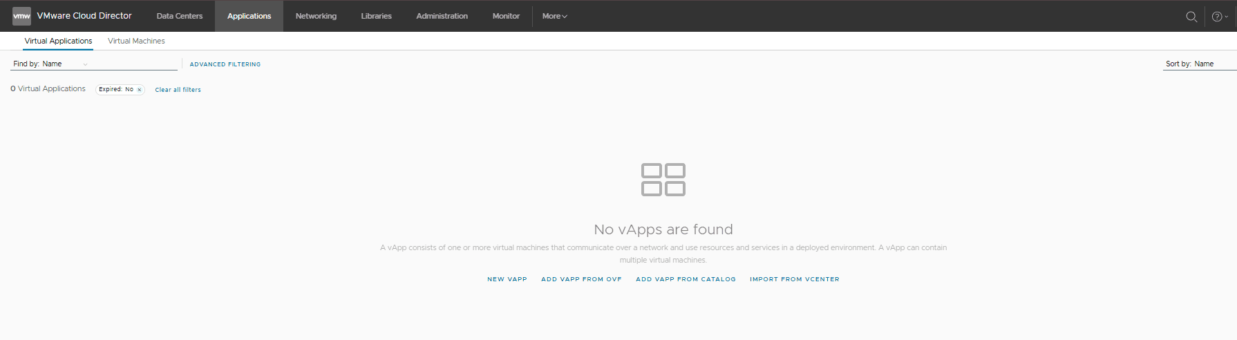Viewport: 1237px width, 340px height.
Task: Switch to the Virtual Machines tab
Action: 136,41
